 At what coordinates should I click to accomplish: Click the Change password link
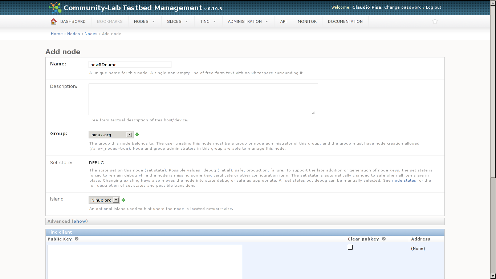coord(403,7)
